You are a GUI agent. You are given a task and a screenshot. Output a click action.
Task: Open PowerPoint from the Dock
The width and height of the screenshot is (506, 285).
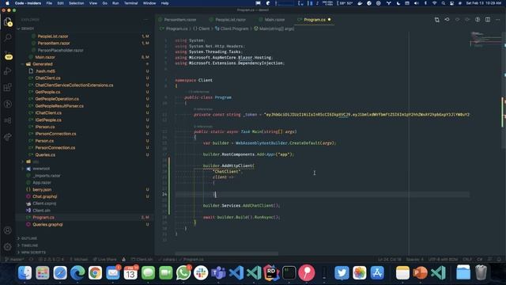(x=420, y=273)
